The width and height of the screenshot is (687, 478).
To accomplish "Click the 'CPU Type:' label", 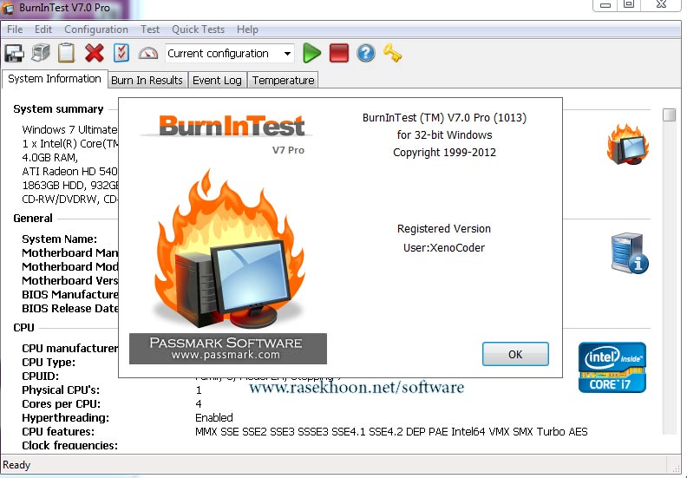I will coord(49,363).
